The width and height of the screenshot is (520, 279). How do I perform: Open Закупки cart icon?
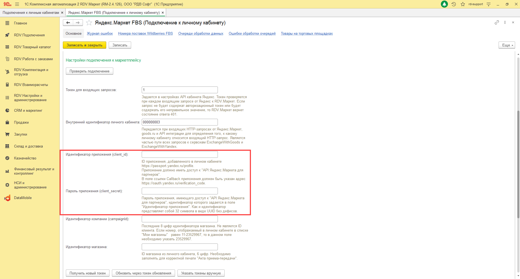coord(7,134)
